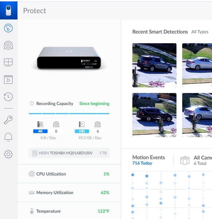Image resolution: width=212 pixels, height=219 pixels.
Task: Click the CPU Utilization row
Action: pos(69,174)
